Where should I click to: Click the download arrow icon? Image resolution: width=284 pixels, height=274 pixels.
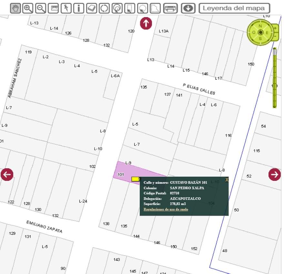pyautogui.click(x=188, y=8)
